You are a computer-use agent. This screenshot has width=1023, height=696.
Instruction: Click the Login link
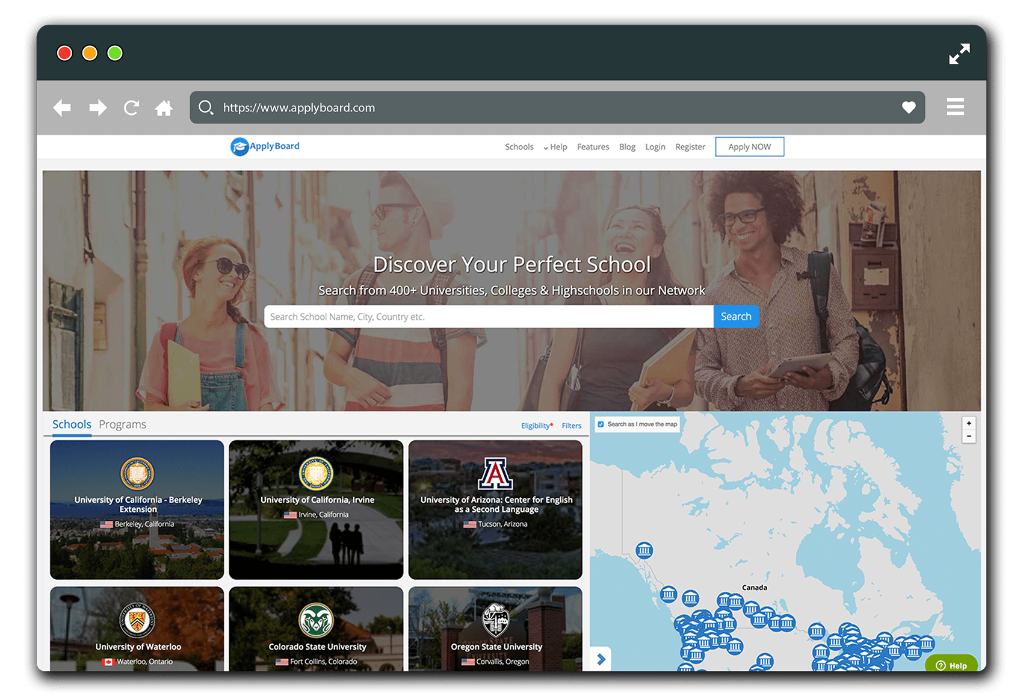pyautogui.click(x=655, y=147)
